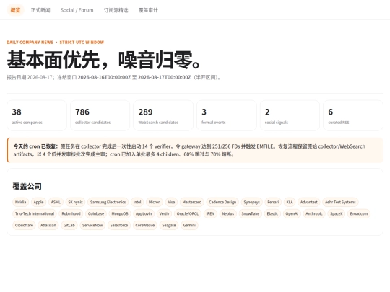Open the Social / Forum tab

click(77, 10)
